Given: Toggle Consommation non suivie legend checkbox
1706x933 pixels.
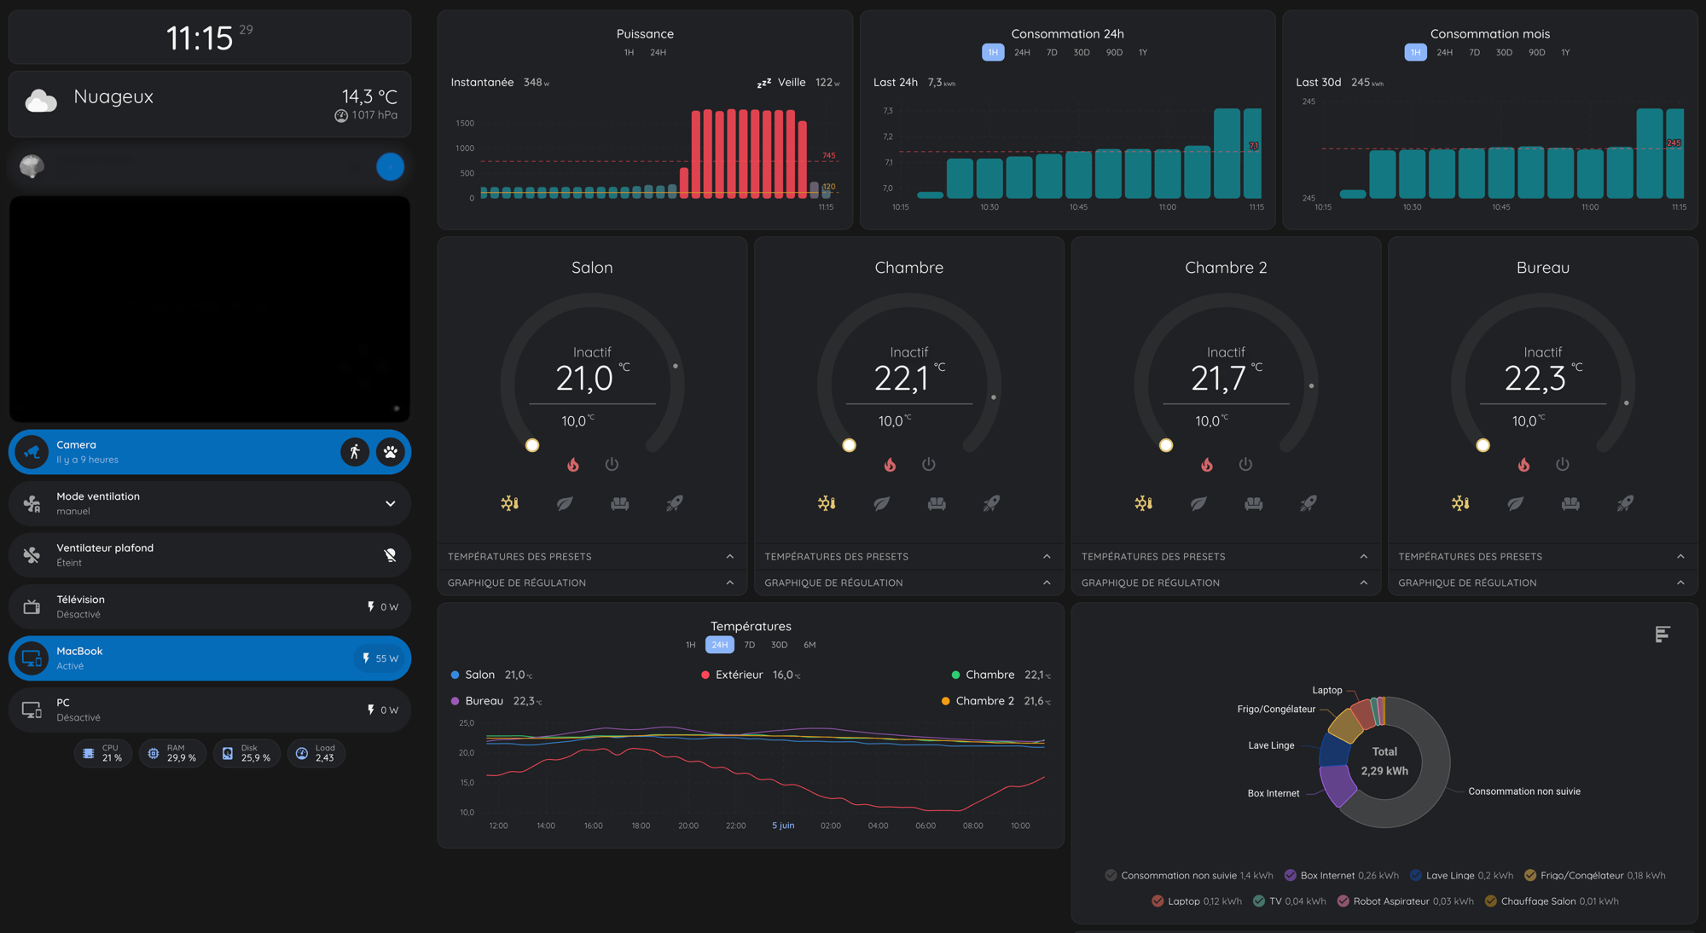Looking at the screenshot, I should click(1111, 875).
